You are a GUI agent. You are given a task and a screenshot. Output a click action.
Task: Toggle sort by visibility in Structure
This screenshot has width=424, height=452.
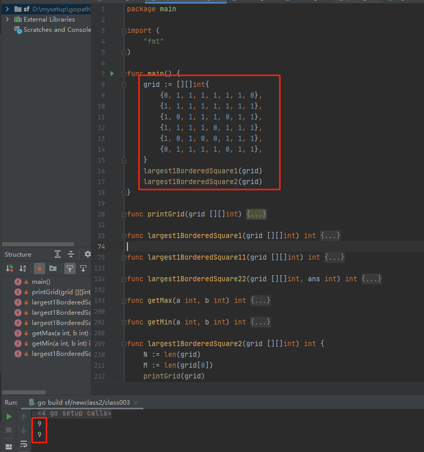click(9, 268)
